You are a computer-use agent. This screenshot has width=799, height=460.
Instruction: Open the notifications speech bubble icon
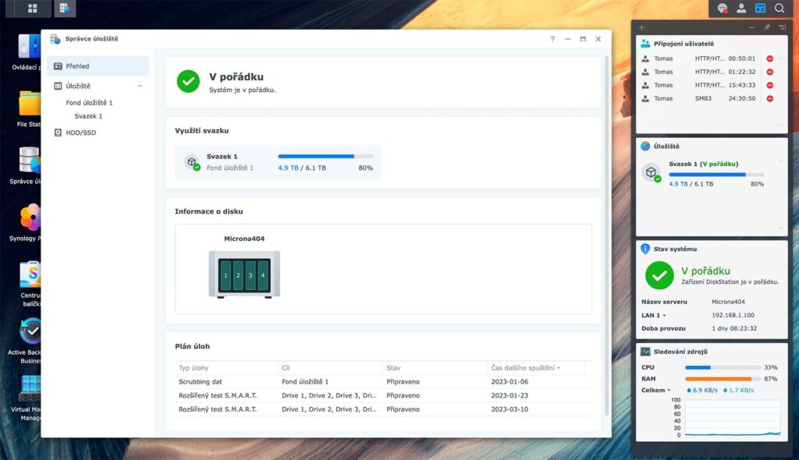[x=722, y=8]
